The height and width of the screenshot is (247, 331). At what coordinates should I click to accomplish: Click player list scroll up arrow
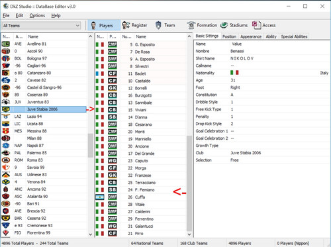pos(189,36)
